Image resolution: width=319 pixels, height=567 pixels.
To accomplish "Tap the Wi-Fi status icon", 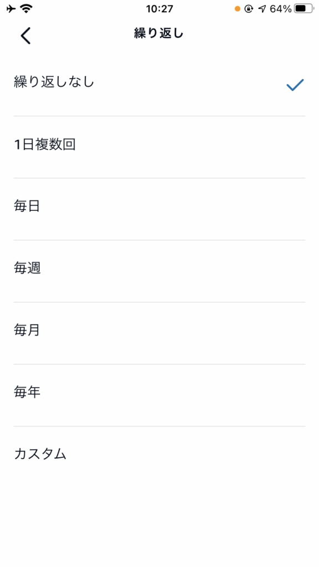I will point(26,9).
